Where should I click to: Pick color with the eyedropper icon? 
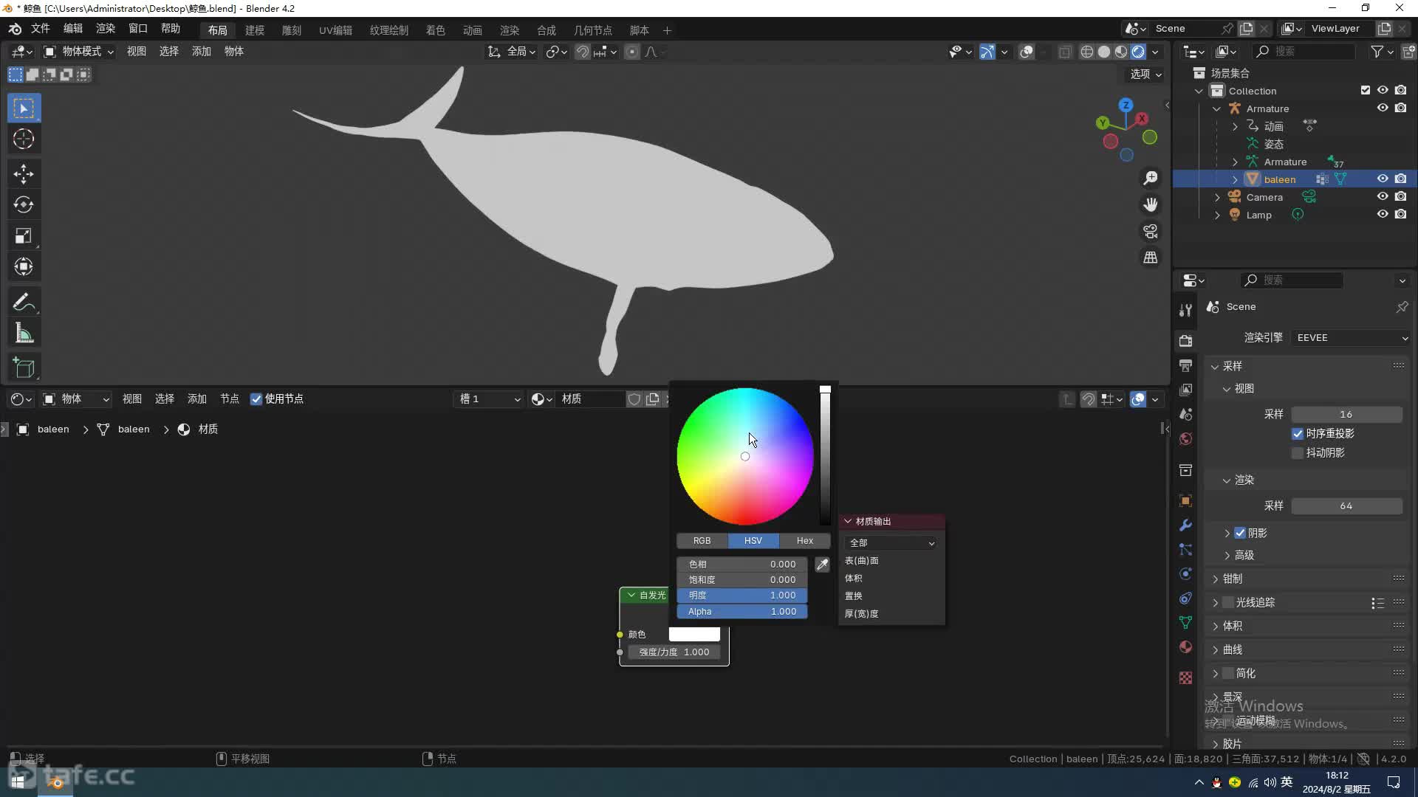click(822, 565)
